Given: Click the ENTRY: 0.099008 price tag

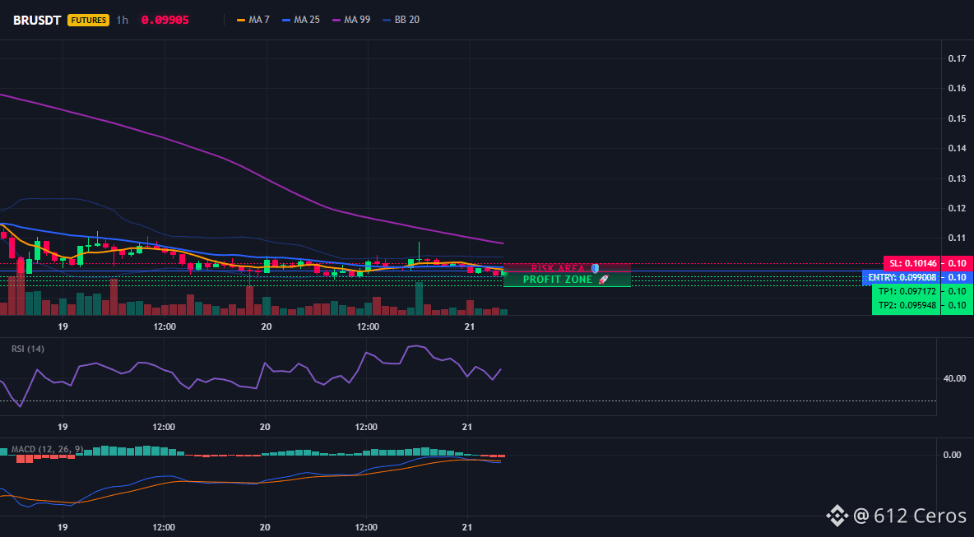Looking at the screenshot, I should [902, 277].
